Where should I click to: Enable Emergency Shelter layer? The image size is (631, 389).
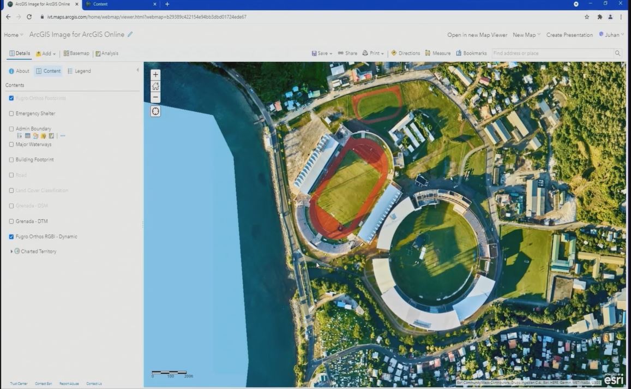(11, 113)
